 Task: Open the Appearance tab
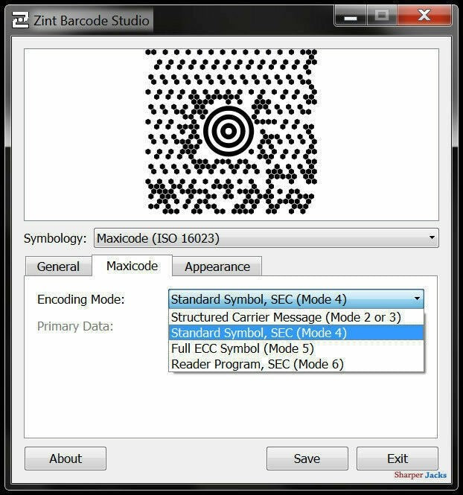click(217, 266)
